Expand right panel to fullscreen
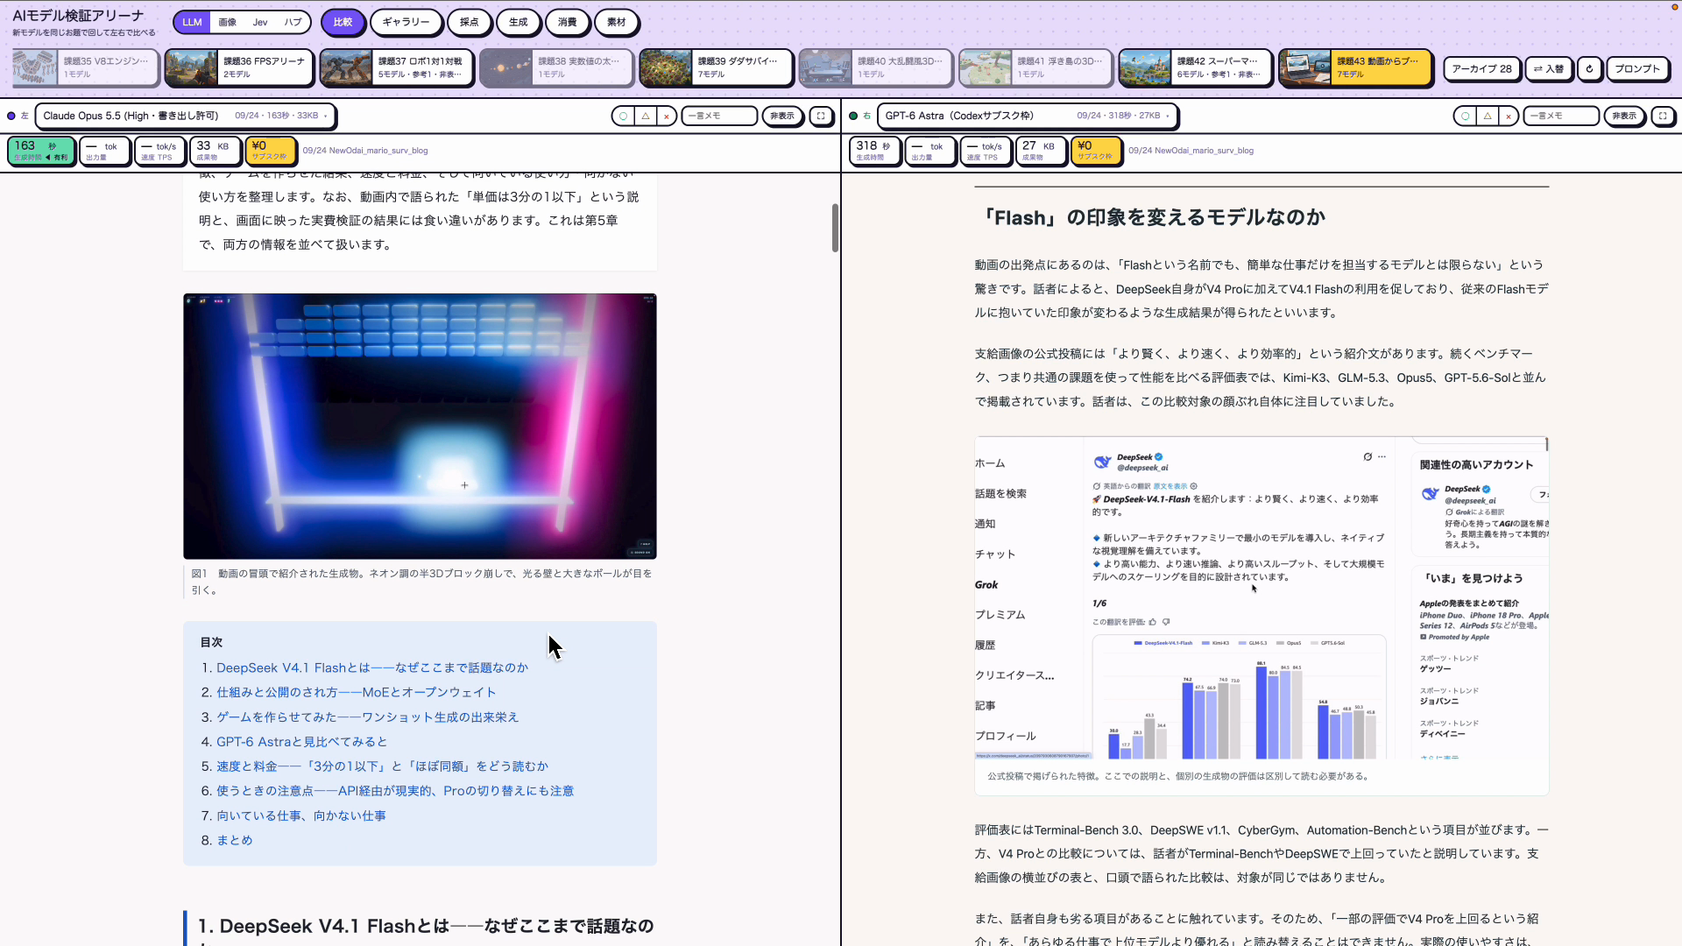This screenshot has width=1682, height=946. point(1663,116)
